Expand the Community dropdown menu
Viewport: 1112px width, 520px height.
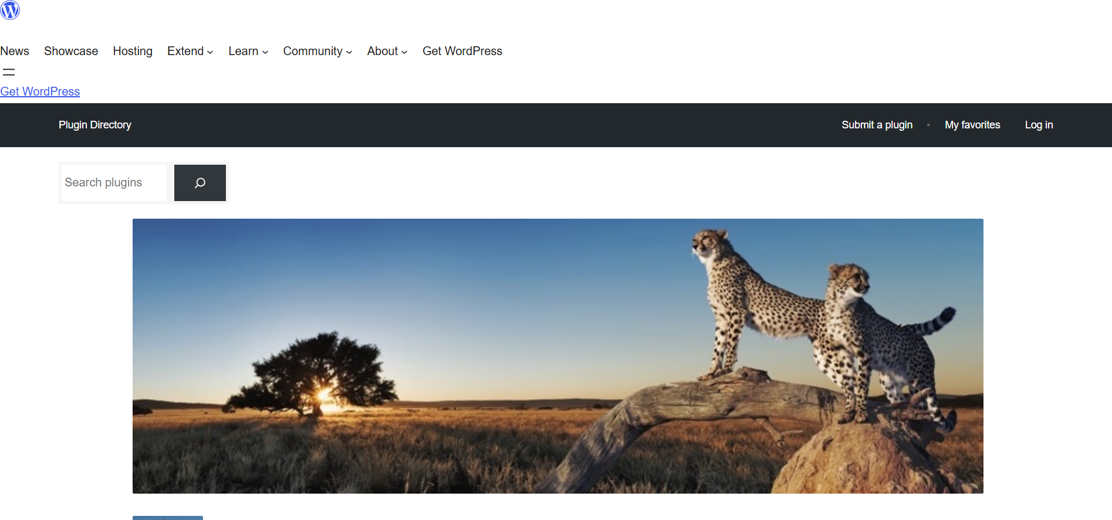(x=317, y=52)
